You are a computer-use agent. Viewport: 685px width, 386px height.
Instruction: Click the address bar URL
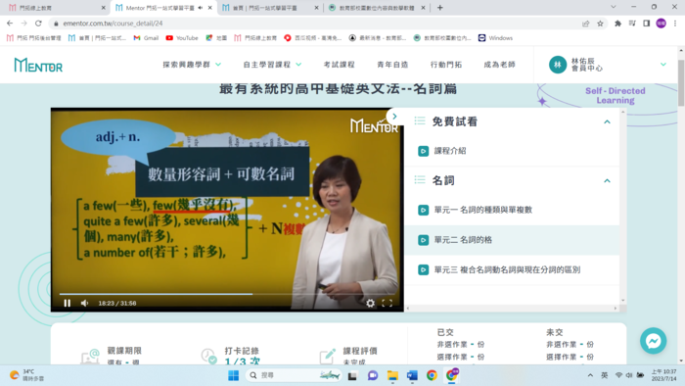click(x=113, y=24)
